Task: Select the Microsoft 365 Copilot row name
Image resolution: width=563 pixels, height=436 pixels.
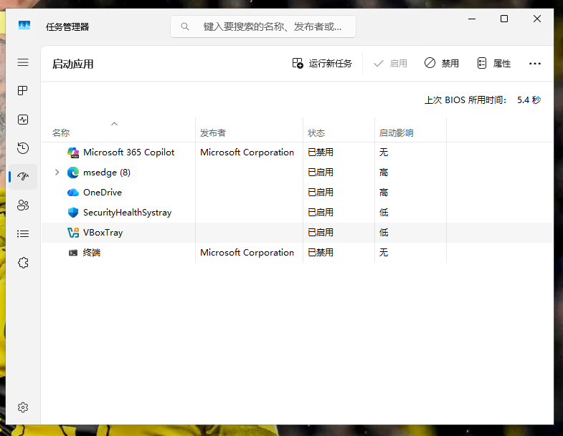Action: pyautogui.click(x=129, y=152)
